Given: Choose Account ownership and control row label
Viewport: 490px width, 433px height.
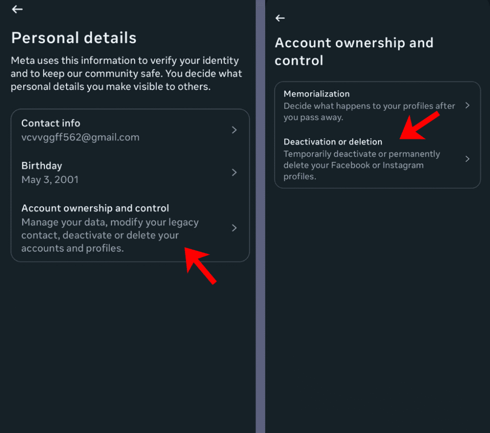Looking at the screenshot, I should [95, 208].
